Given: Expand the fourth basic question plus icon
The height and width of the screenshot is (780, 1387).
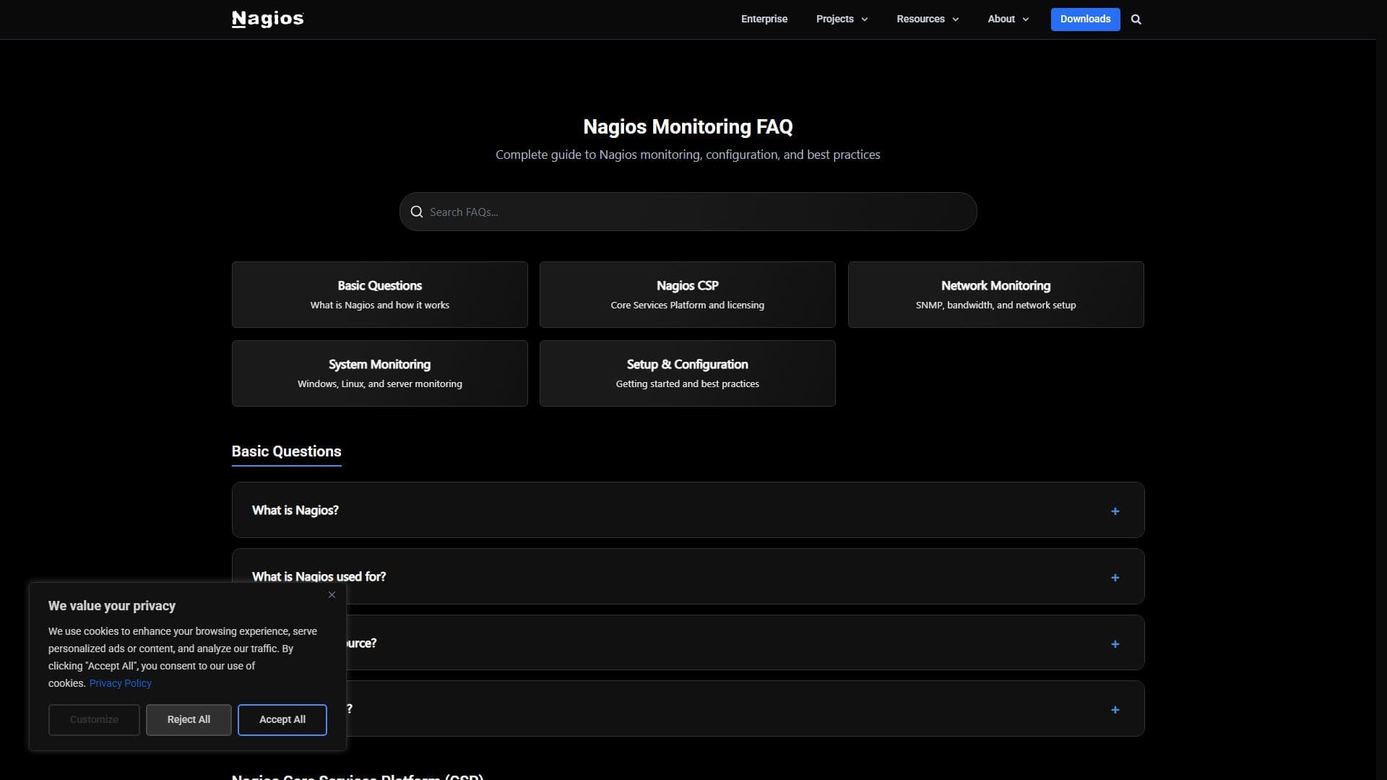Looking at the screenshot, I should 1115,710.
